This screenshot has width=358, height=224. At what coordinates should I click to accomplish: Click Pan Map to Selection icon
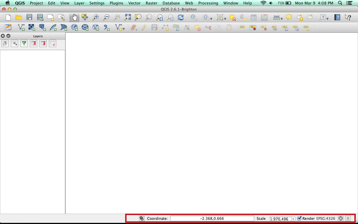tap(85, 17)
